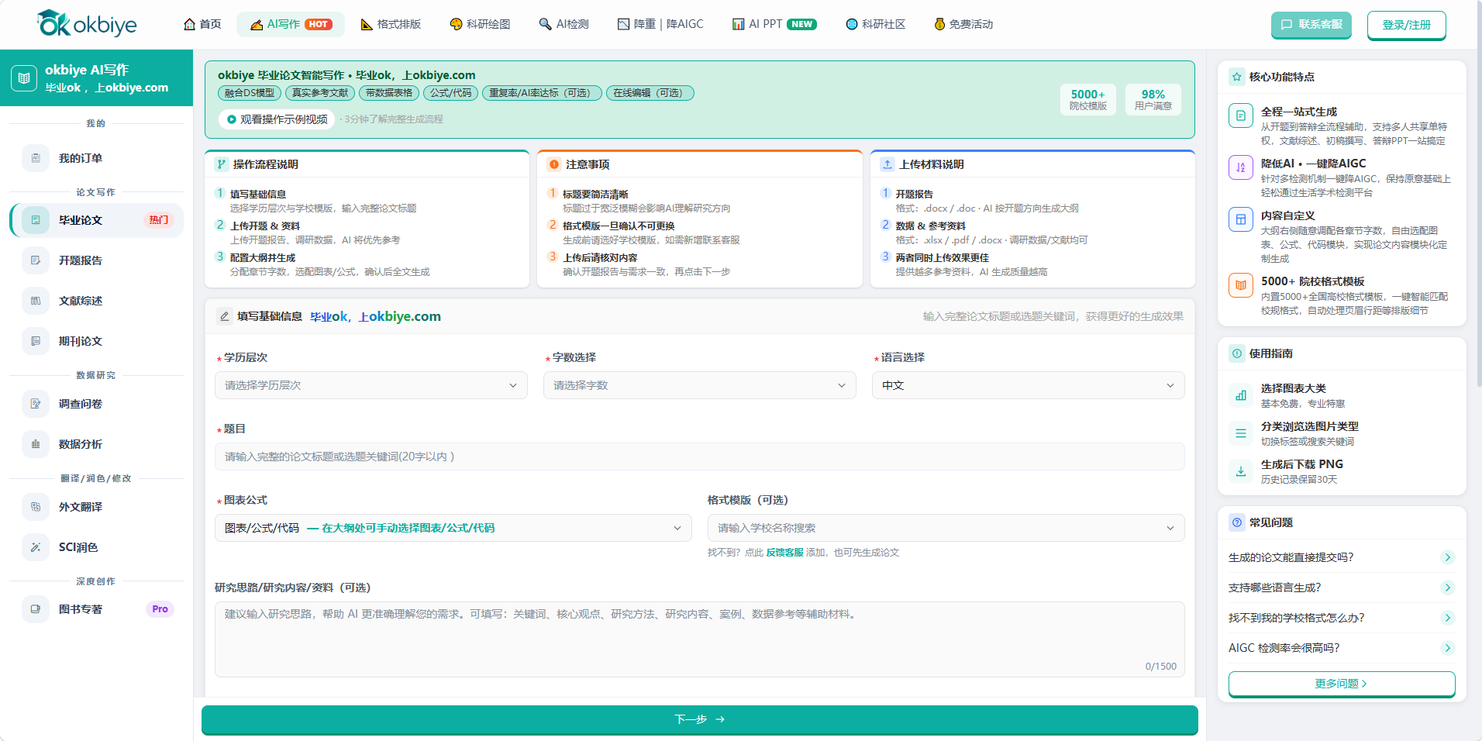Click the 选择图表大类 guide icon

click(x=1241, y=395)
